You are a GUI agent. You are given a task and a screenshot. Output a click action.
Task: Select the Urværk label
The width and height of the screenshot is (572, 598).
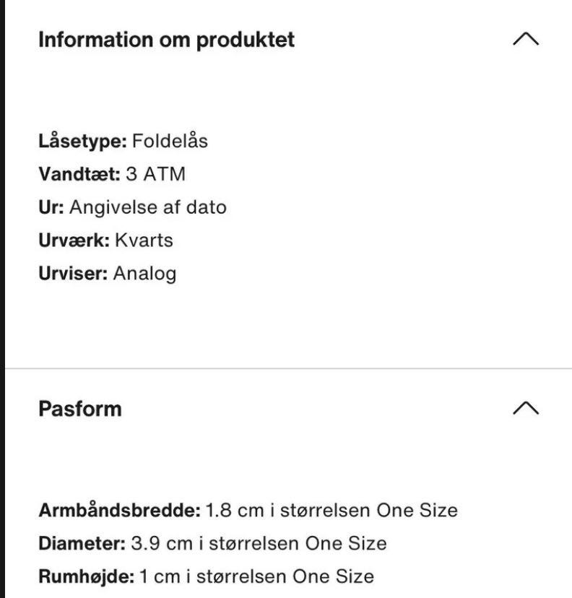(x=74, y=240)
